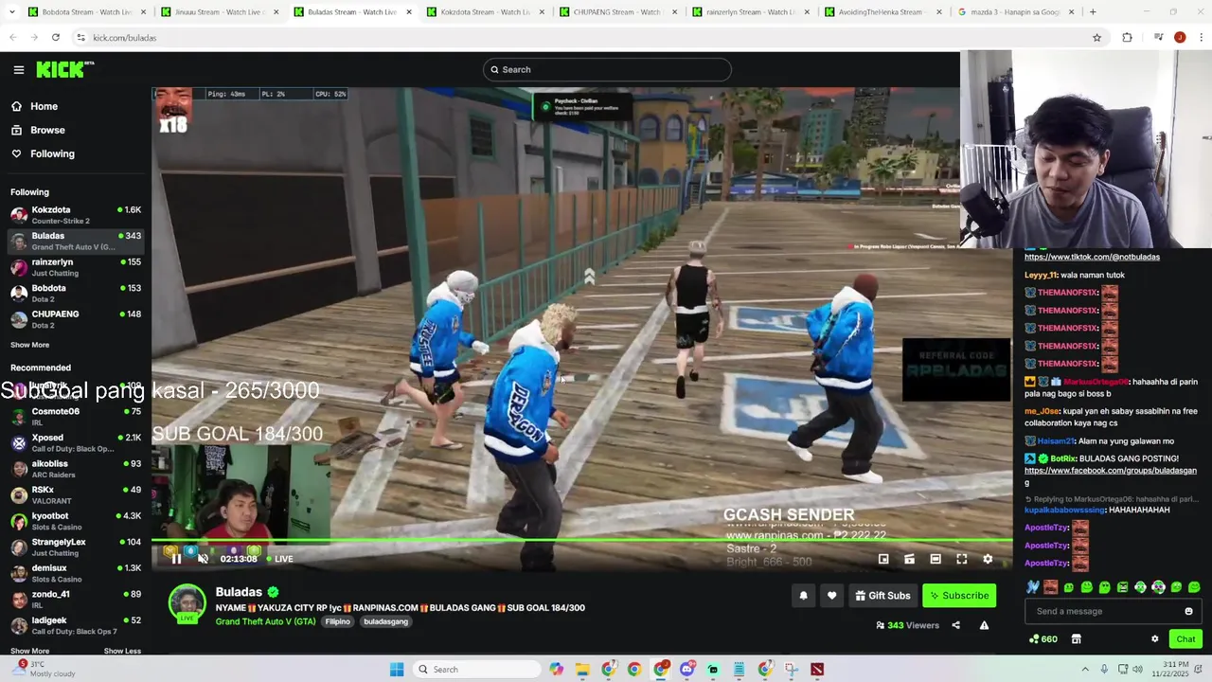
Task: Click the Kick Search box
Action: tap(607, 69)
